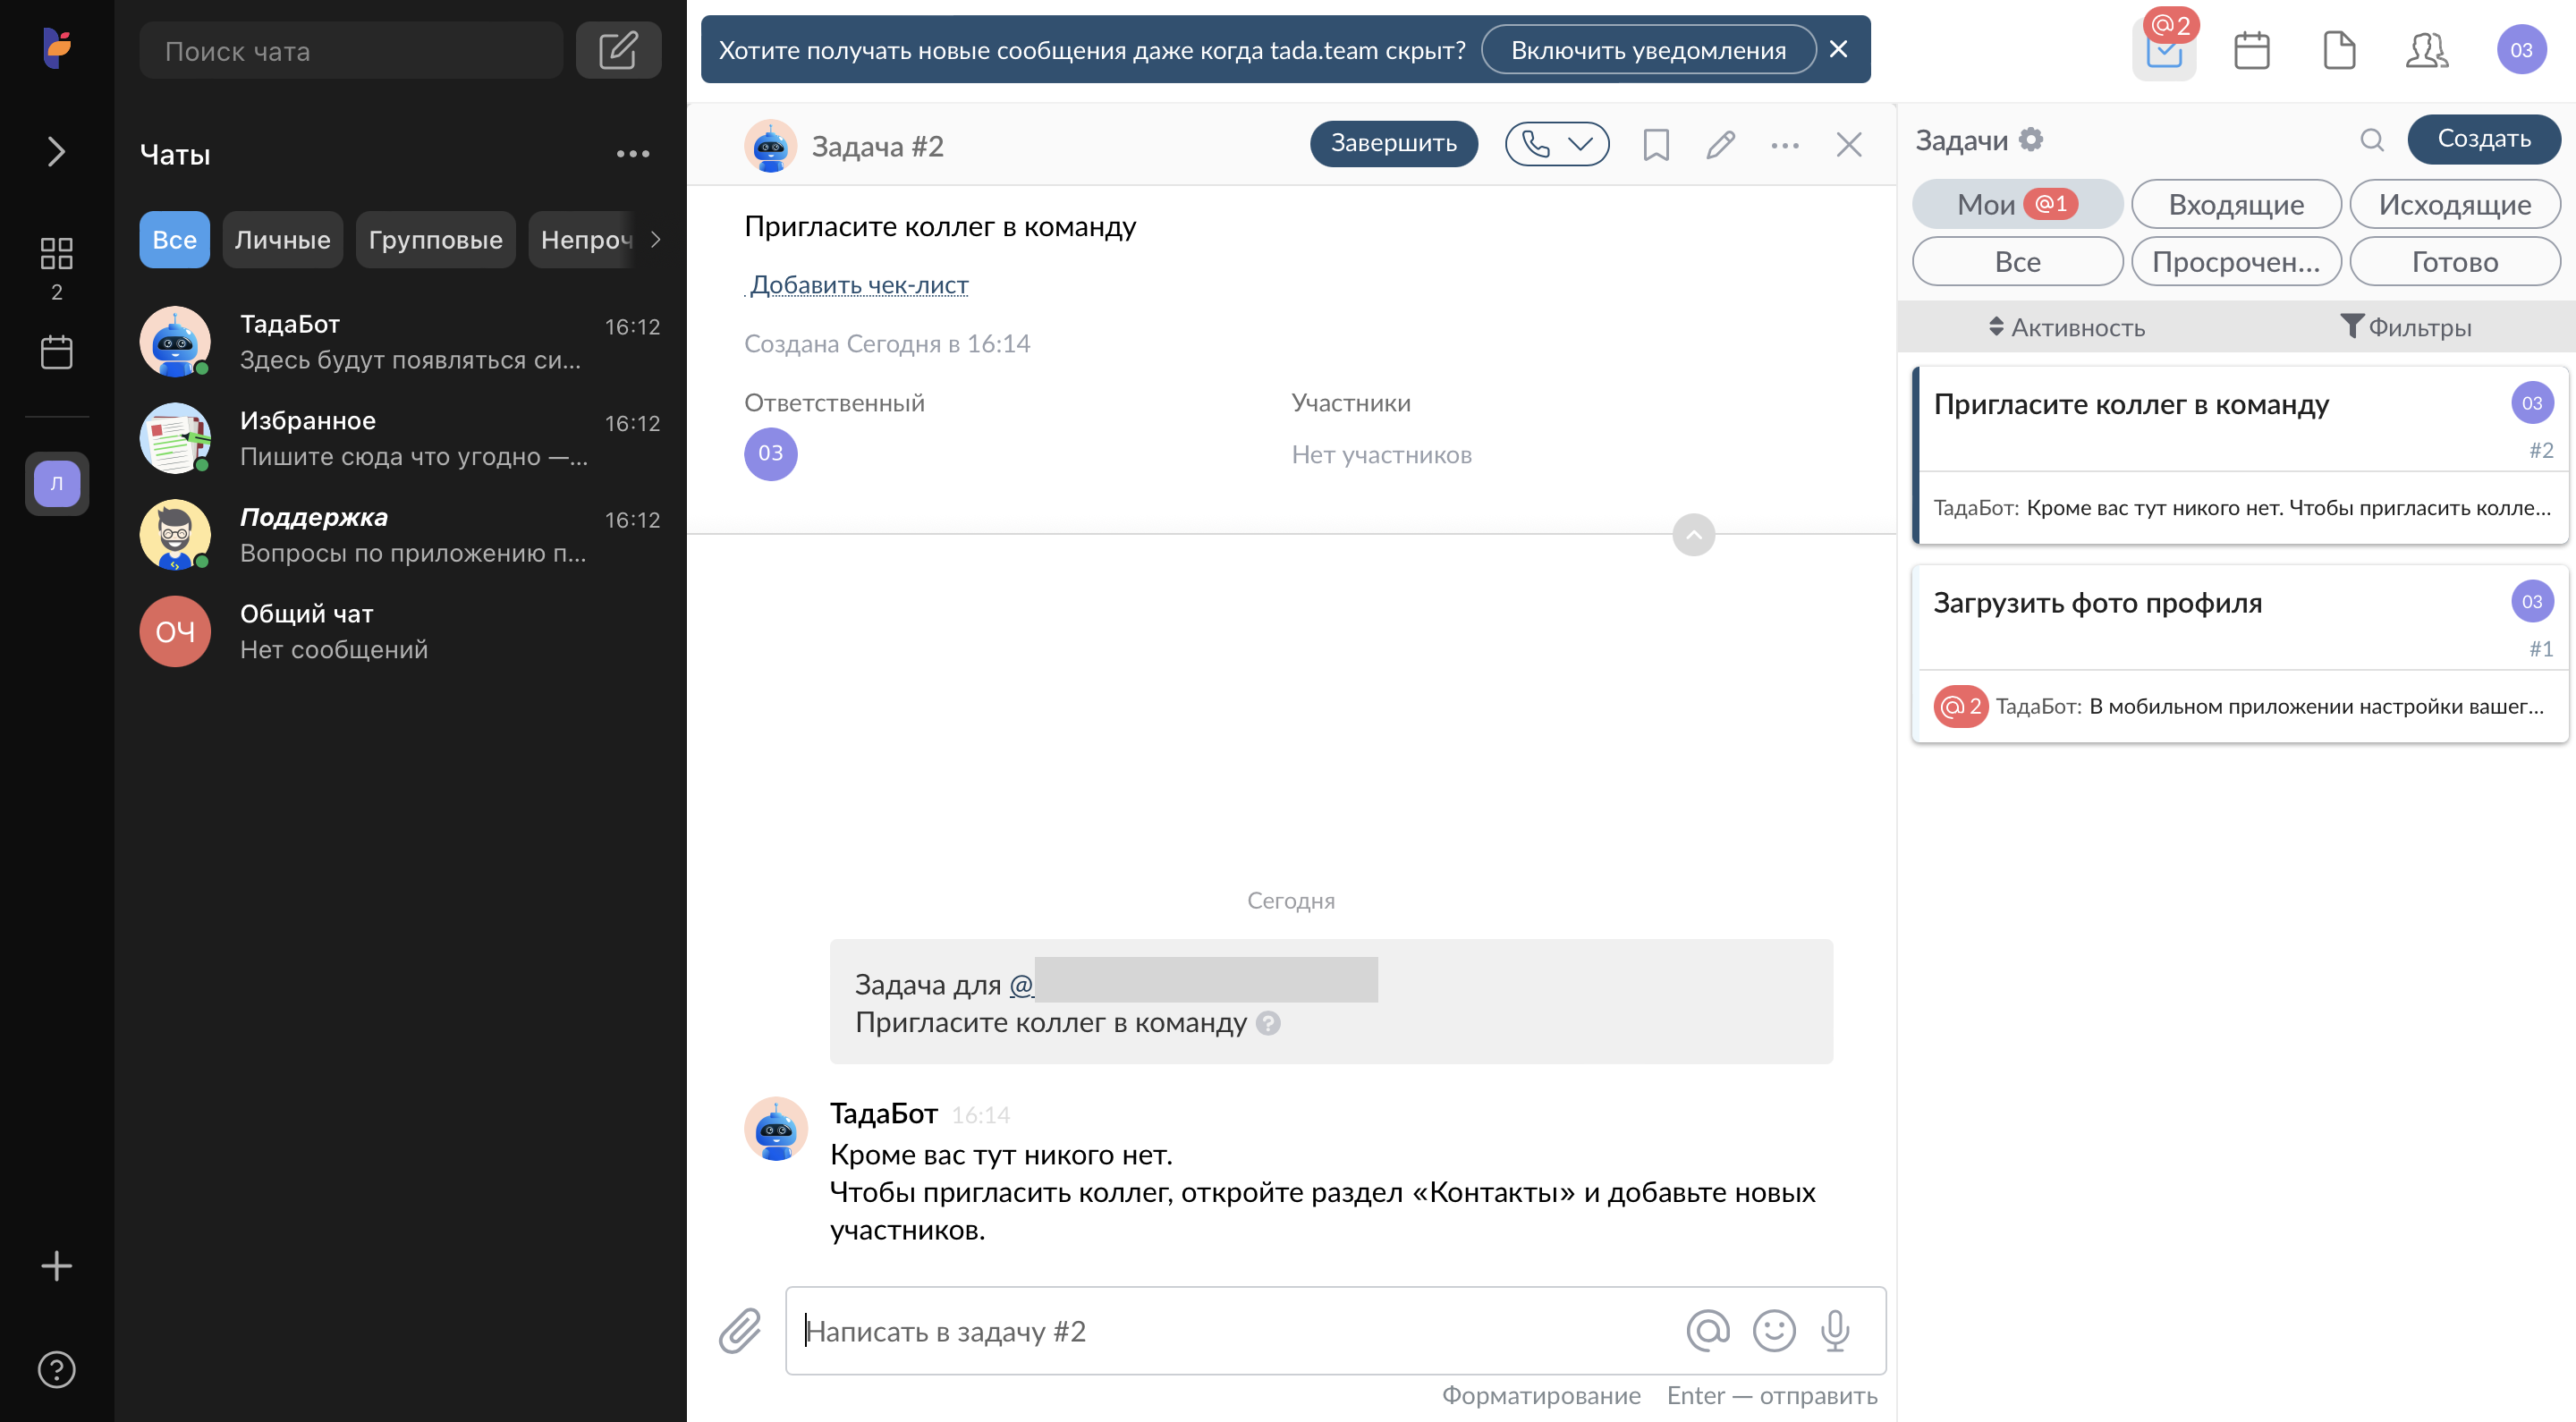Select the Все tasks tab

point(2018,261)
